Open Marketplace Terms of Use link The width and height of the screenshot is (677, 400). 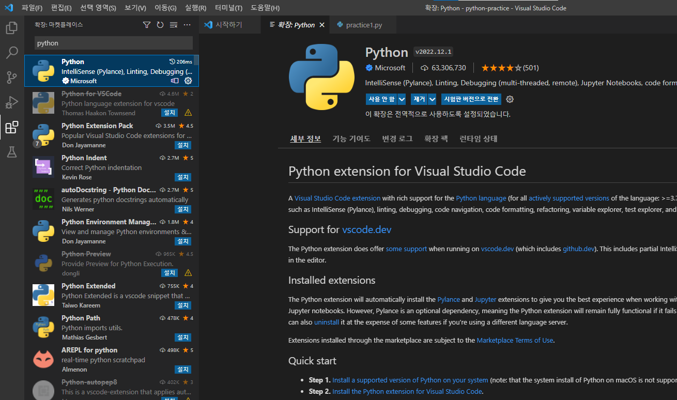coord(515,340)
